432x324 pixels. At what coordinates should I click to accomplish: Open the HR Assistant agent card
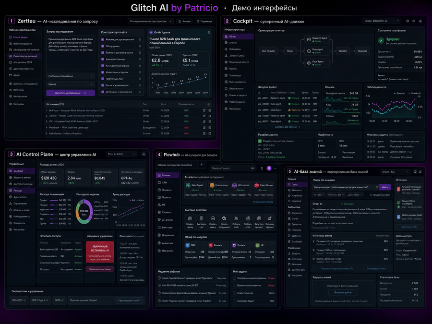pos(241,189)
